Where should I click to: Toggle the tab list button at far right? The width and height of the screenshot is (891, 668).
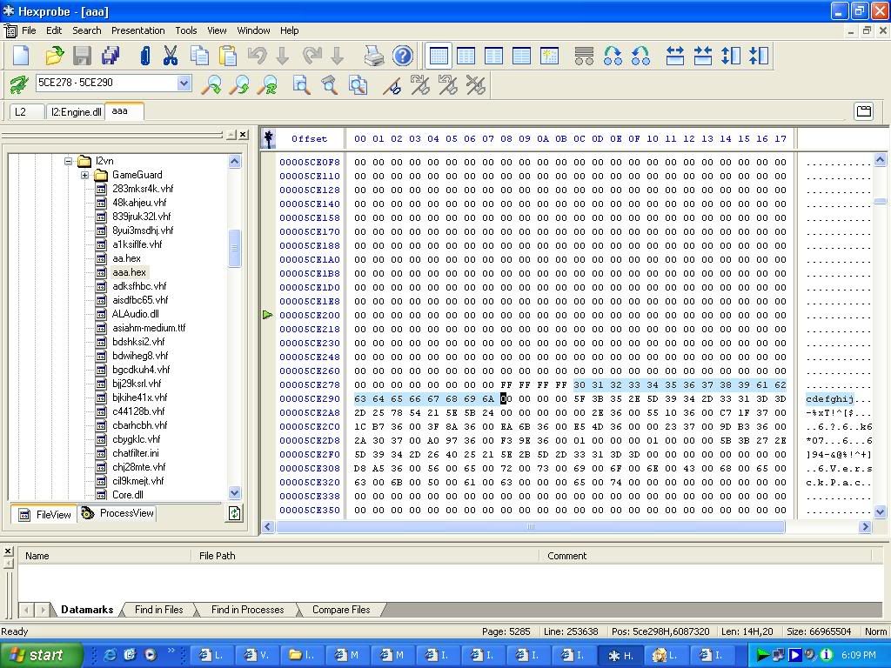pos(863,111)
